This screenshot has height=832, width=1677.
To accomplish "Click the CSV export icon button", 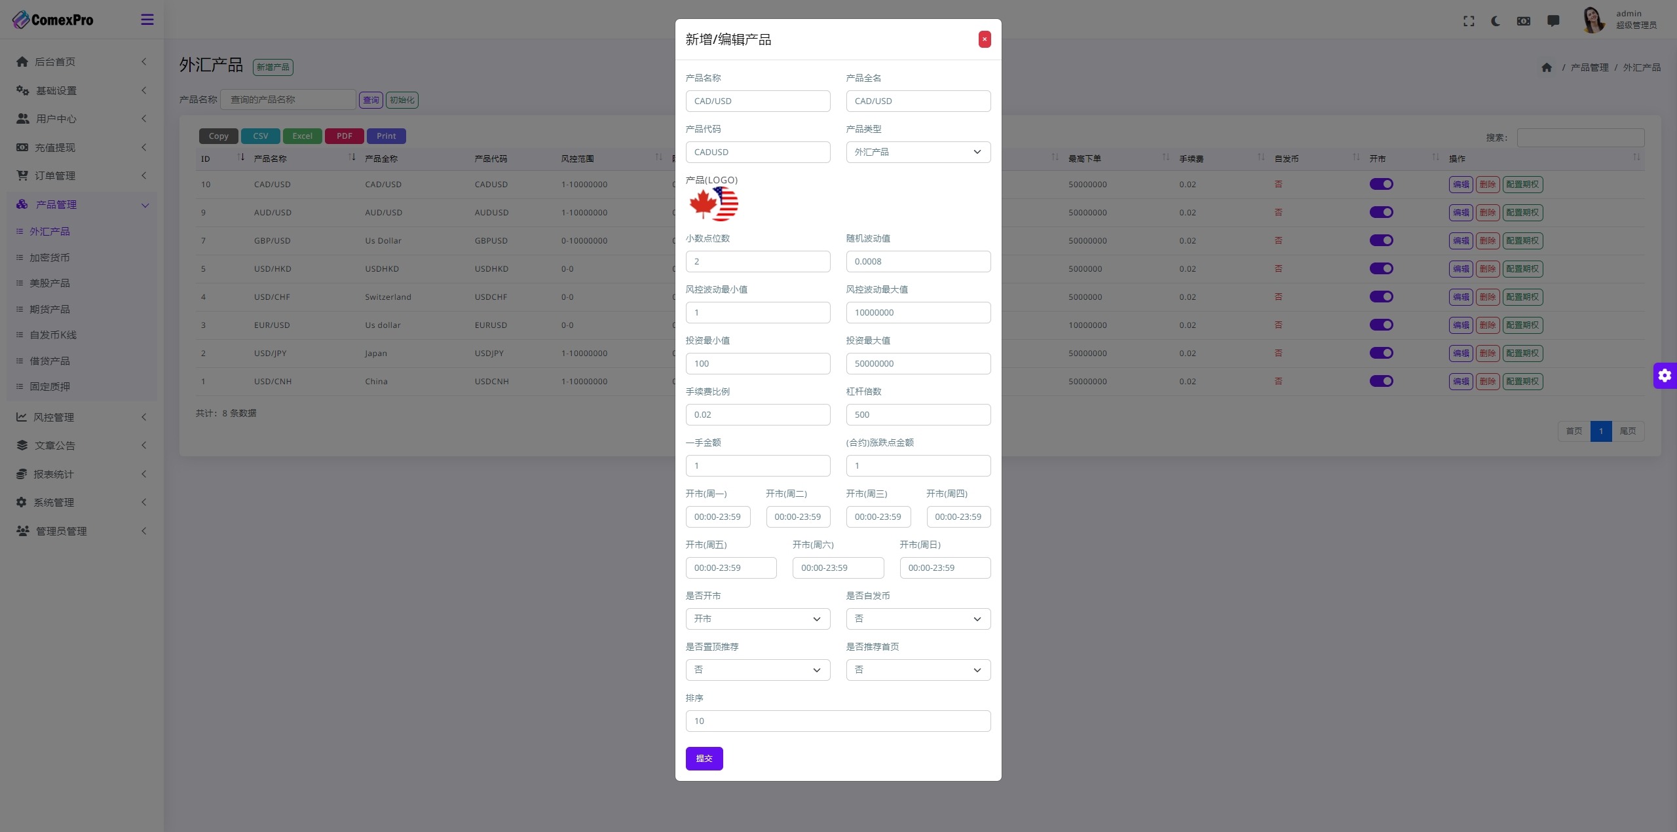I will [260, 136].
